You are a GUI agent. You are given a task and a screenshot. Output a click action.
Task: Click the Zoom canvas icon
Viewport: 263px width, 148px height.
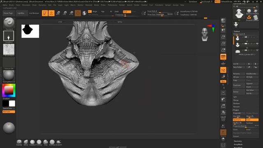click(223, 37)
